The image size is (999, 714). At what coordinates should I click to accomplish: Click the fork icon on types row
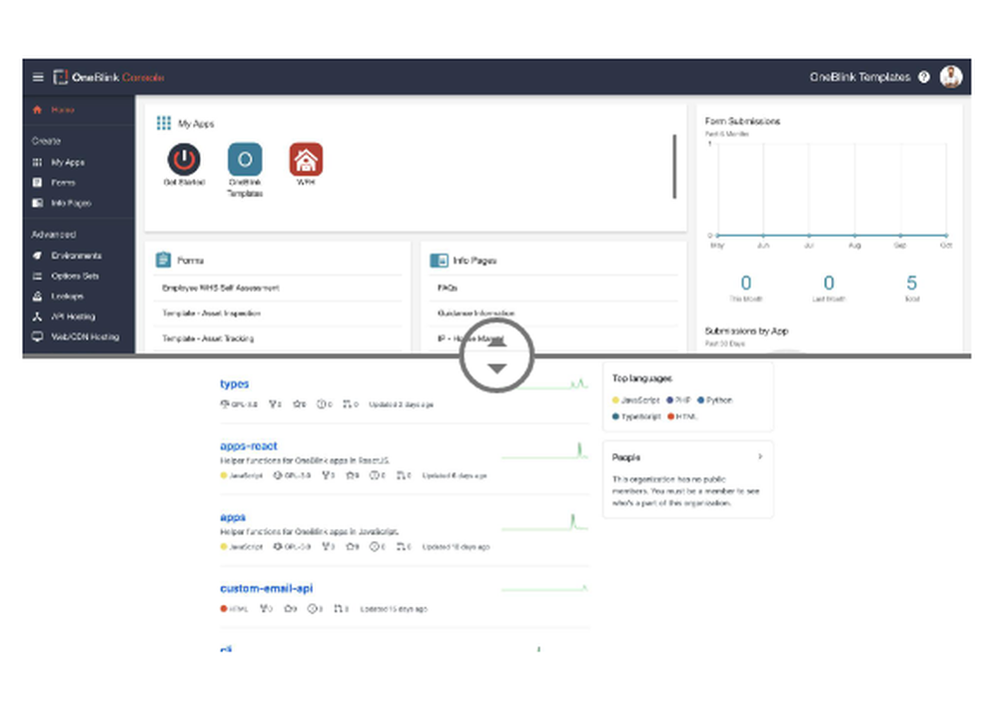coord(273,404)
